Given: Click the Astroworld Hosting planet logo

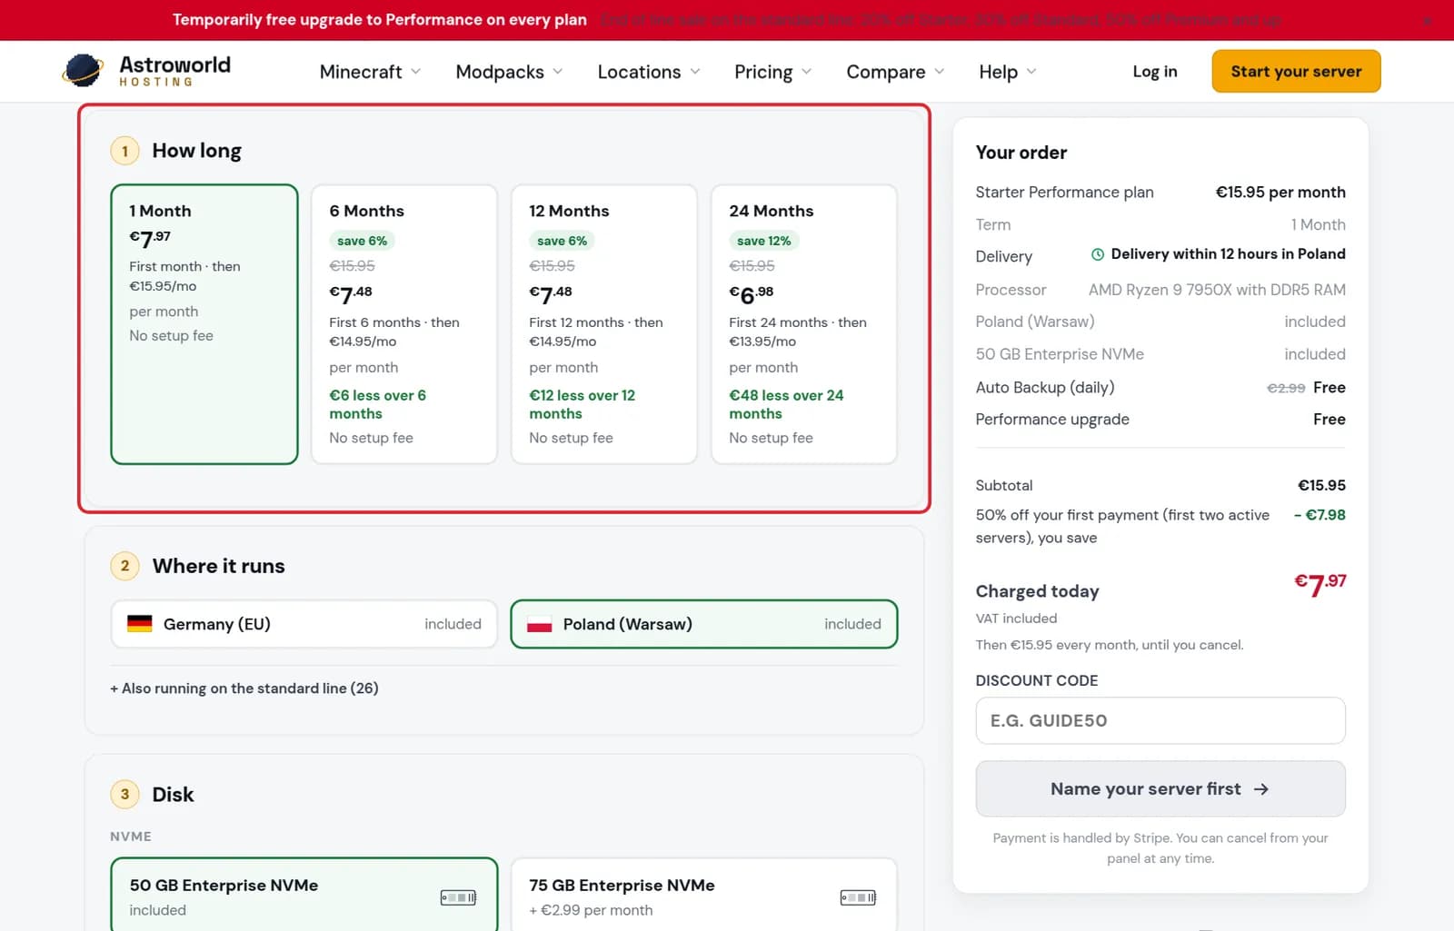Looking at the screenshot, I should pos(83,71).
